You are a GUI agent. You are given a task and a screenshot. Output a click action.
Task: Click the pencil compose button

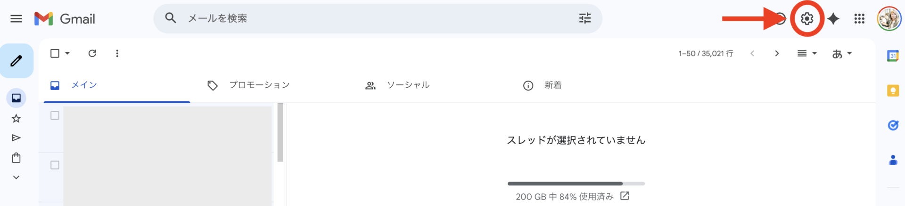pos(16,61)
